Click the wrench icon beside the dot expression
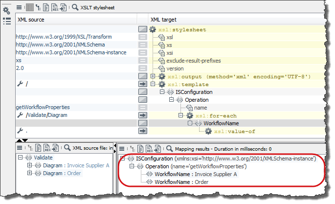 click(x=20, y=131)
